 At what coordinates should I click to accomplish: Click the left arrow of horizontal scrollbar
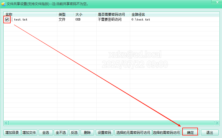(6, 123)
